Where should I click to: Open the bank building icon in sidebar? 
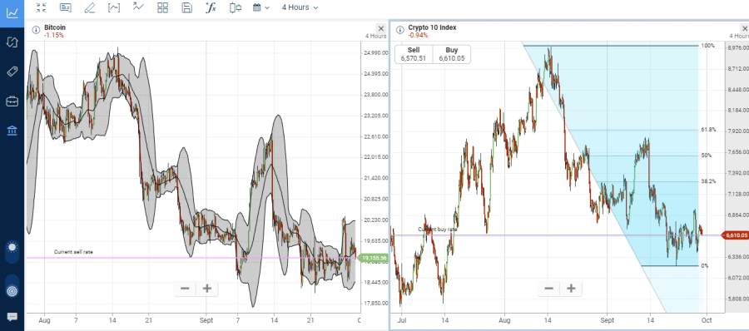(x=12, y=131)
